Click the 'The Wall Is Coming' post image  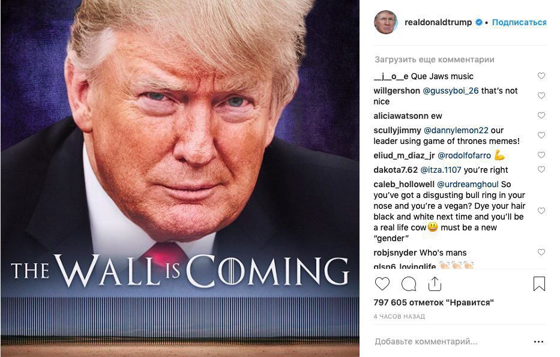180,179
